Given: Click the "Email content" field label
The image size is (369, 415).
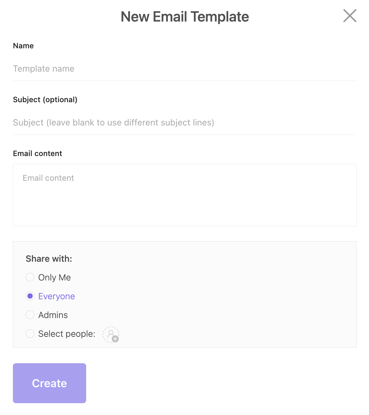Looking at the screenshot, I should pyautogui.click(x=38, y=154).
